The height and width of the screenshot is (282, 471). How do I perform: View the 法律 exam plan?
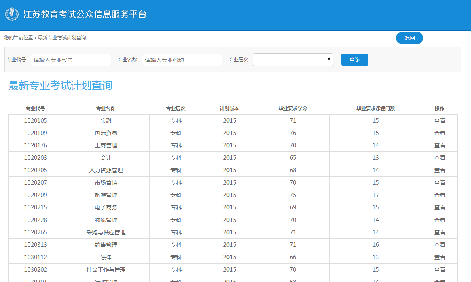click(x=439, y=257)
